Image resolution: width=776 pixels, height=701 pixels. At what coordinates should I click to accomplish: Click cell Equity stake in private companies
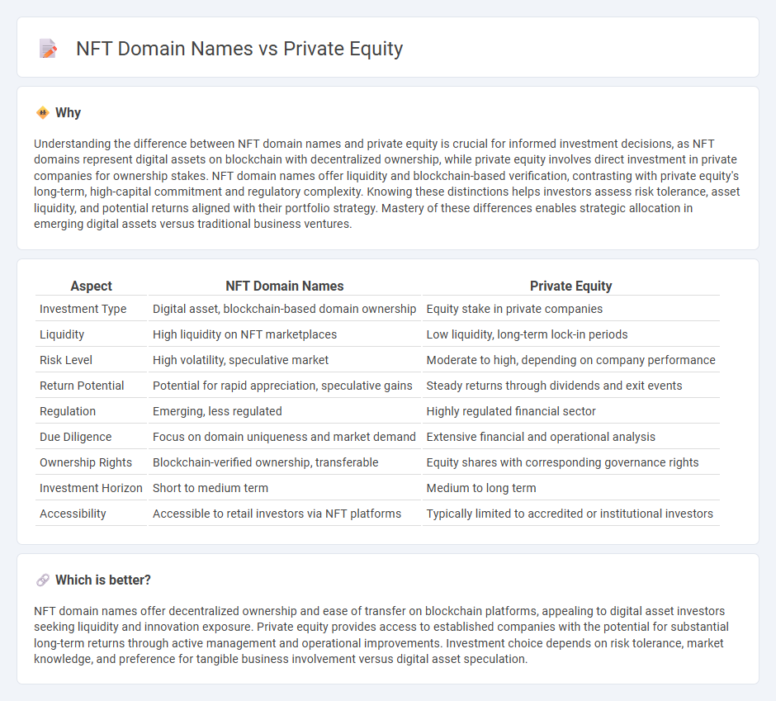coord(570,309)
